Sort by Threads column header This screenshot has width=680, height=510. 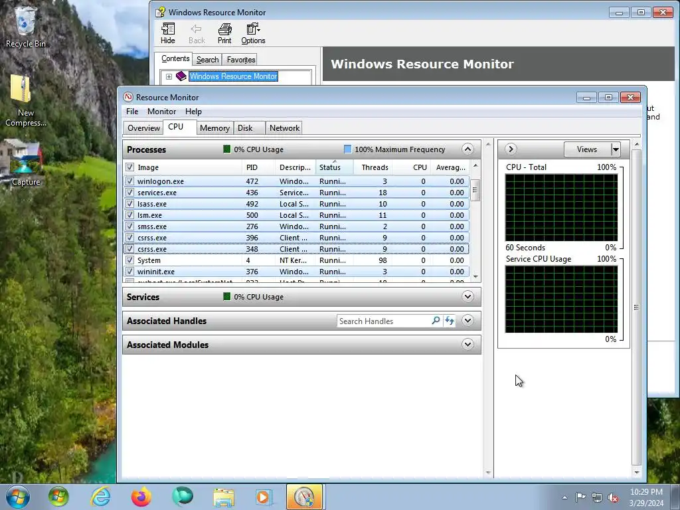[x=373, y=167]
